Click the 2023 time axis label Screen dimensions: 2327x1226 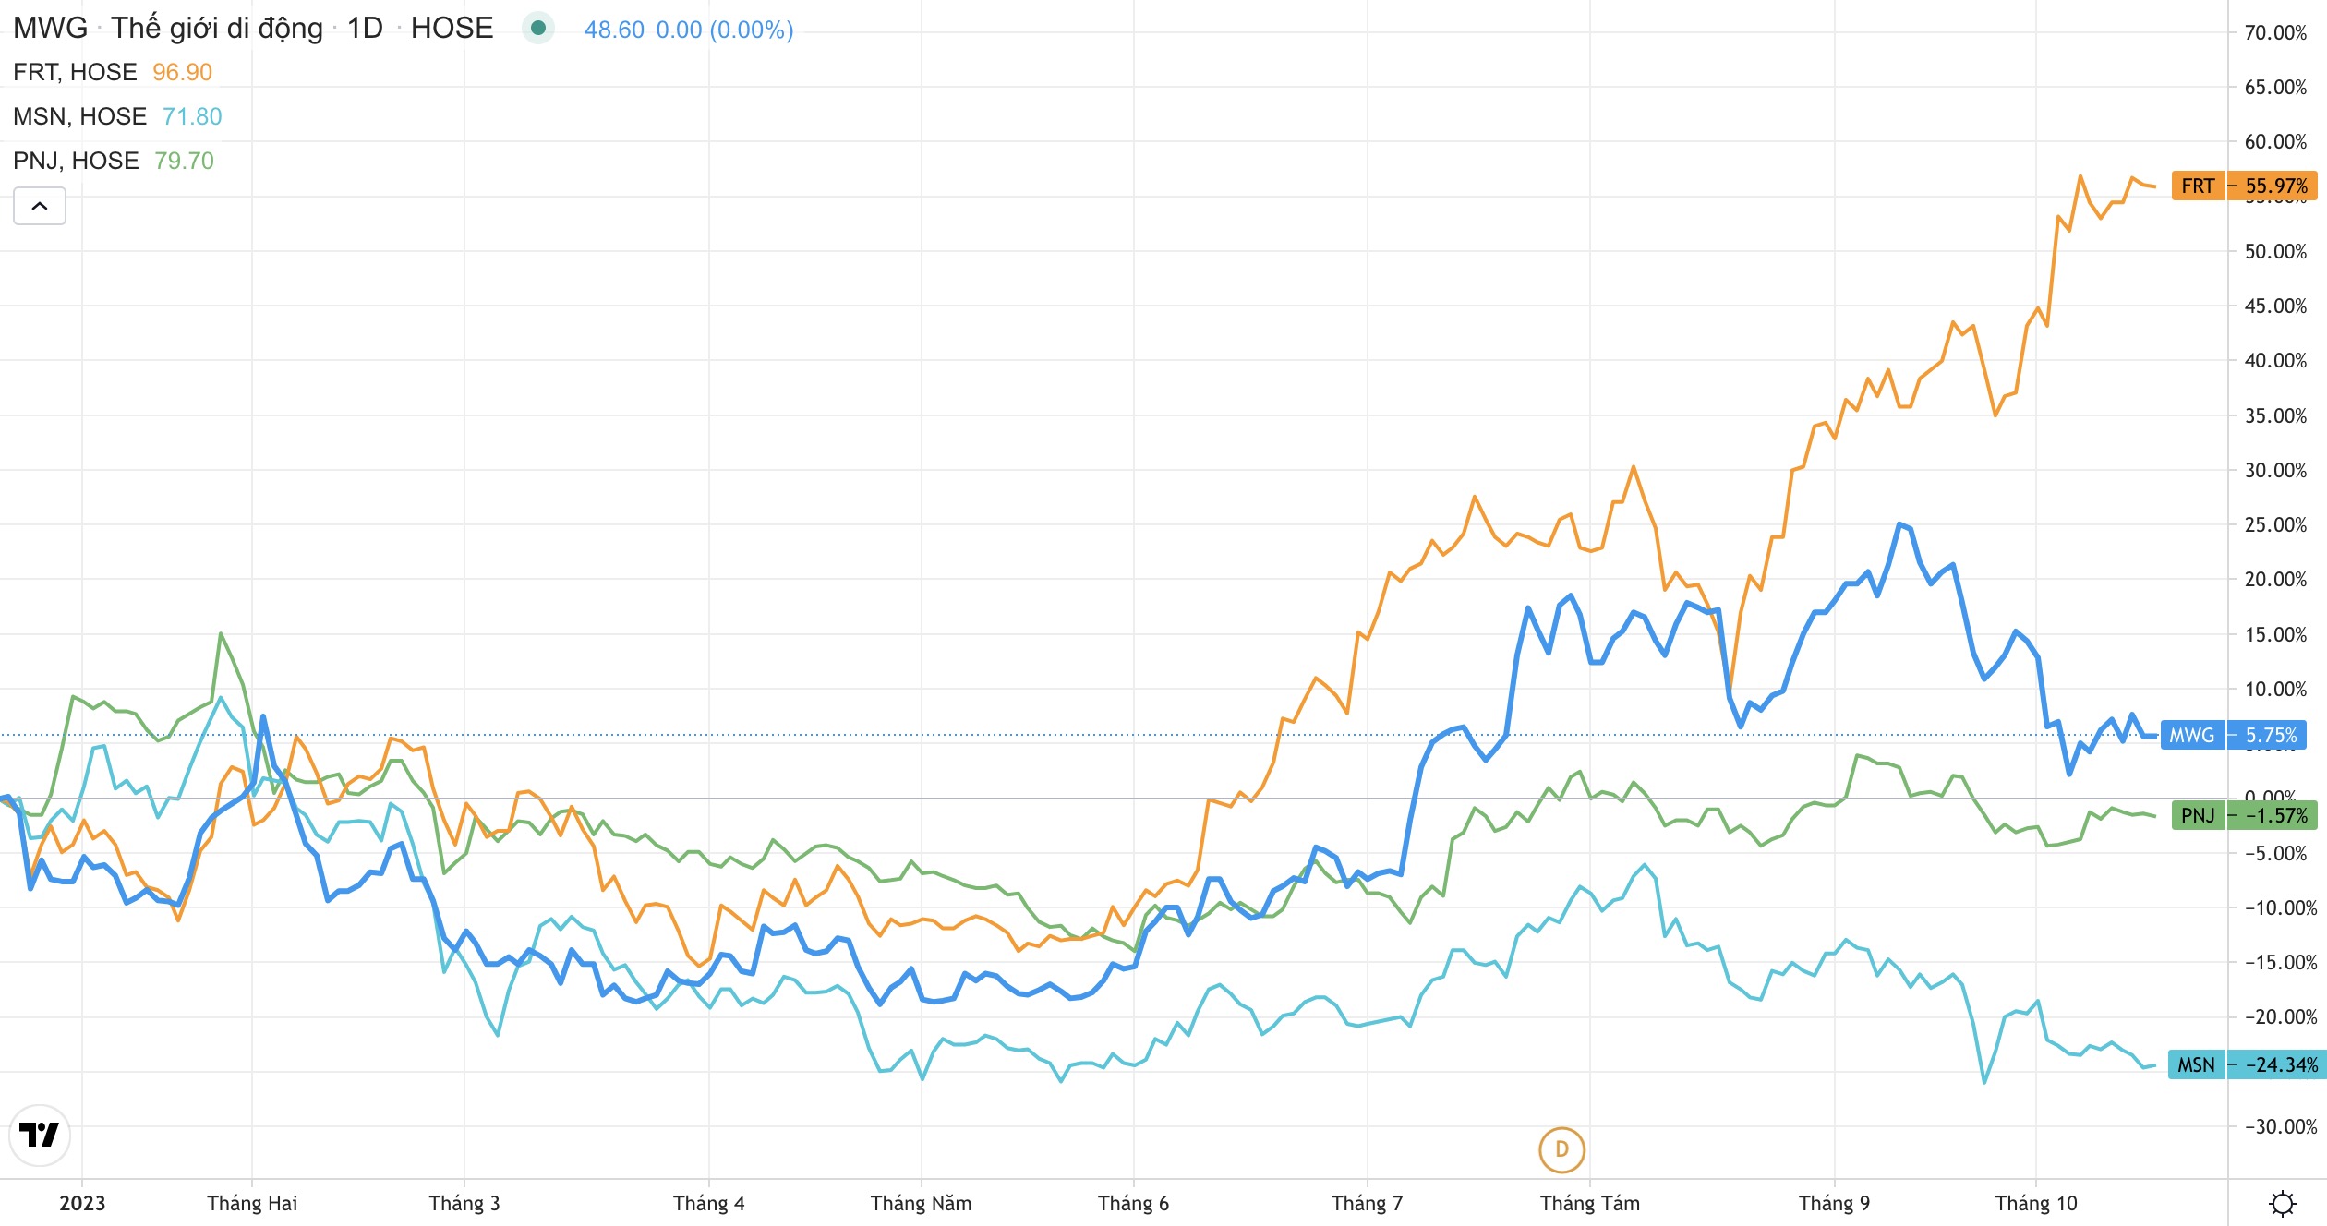coord(82,1203)
